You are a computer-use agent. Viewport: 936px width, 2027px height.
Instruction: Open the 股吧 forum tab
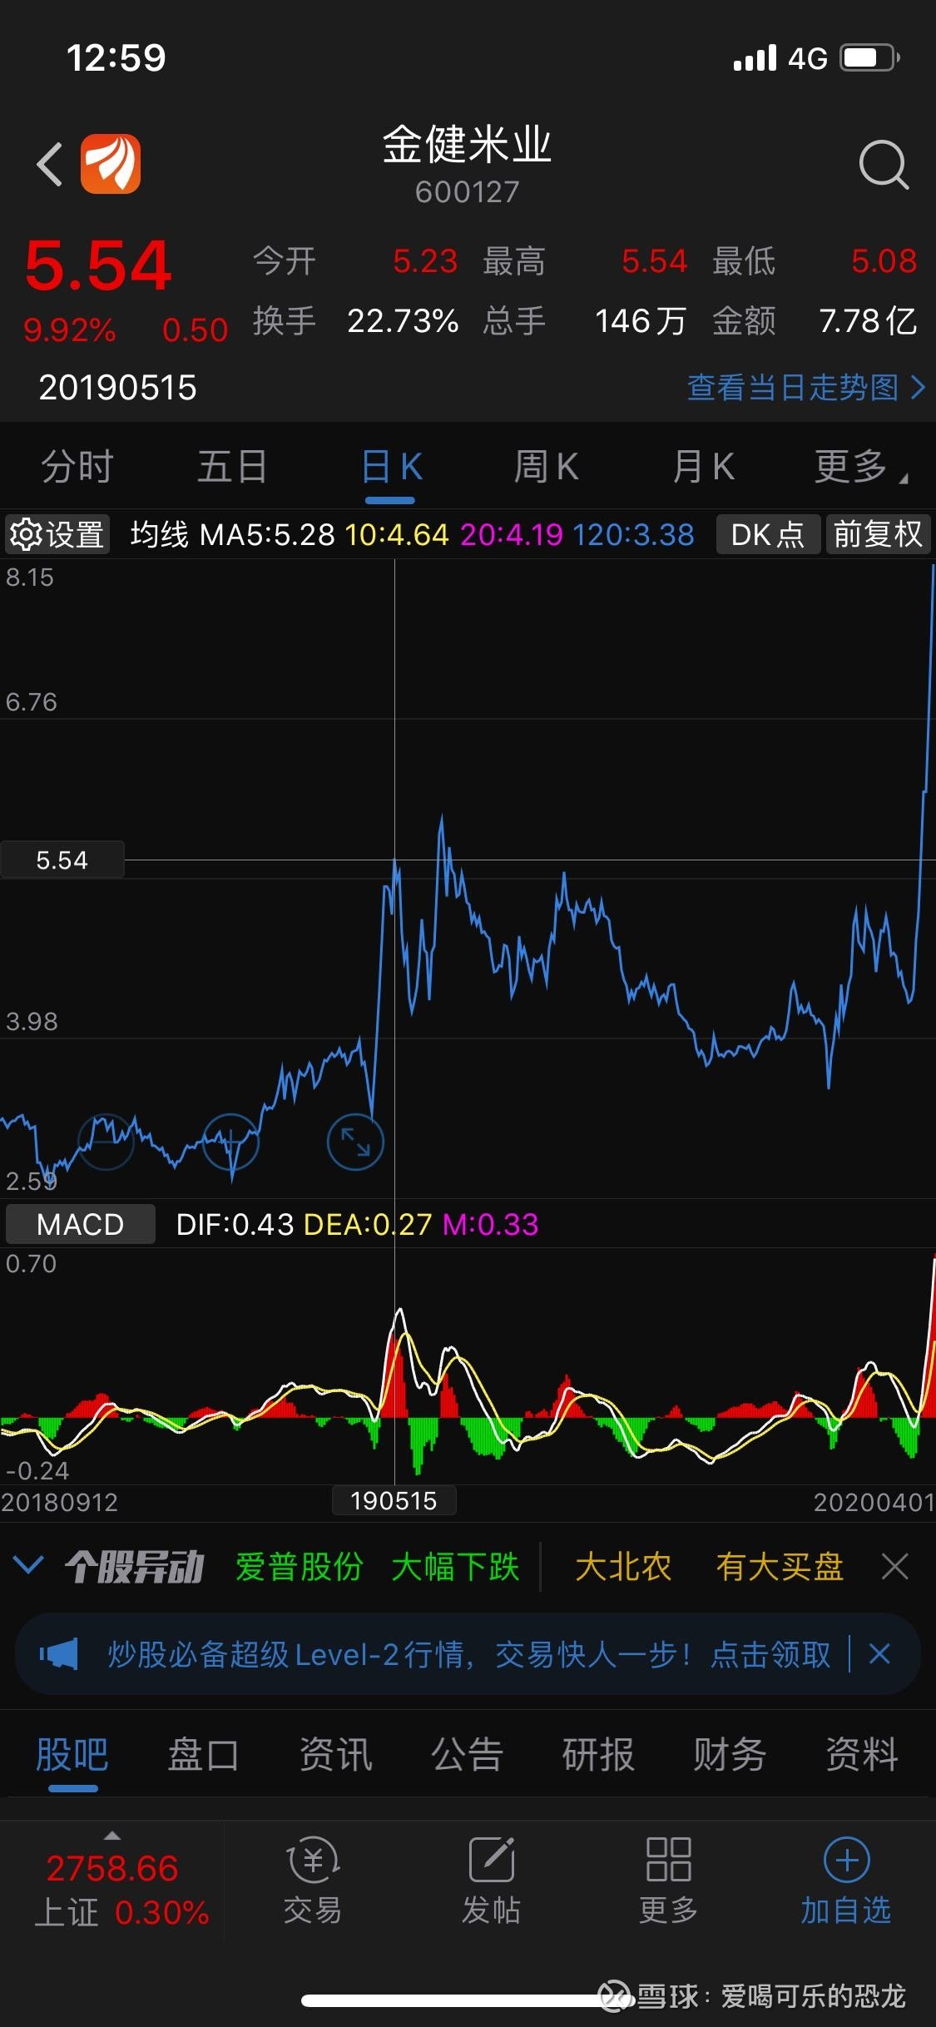(x=72, y=1755)
